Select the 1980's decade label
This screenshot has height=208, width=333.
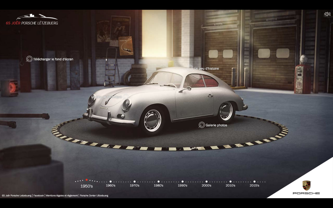point(158,185)
